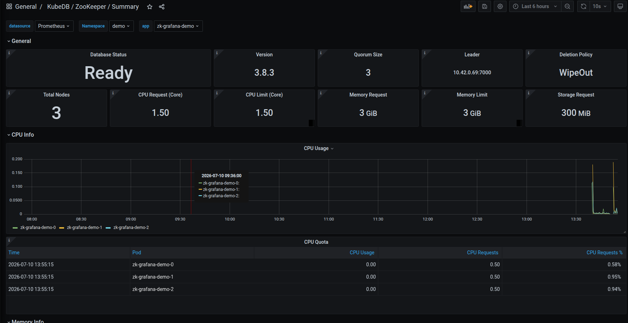Viewport: 628px width, 323px height.
Task: Open the Prometheus datasource dropdown
Action: pos(54,26)
